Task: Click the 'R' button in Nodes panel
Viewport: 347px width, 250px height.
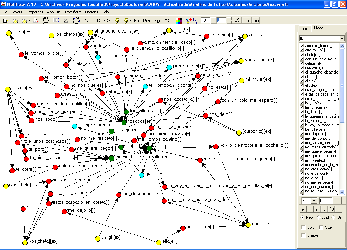Action: click(339, 209)
